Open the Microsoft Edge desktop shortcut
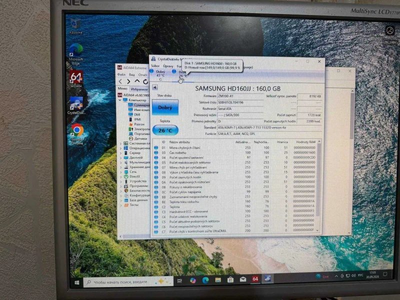Viewport: 400px width, 300px height. click(x=76, y=54)
